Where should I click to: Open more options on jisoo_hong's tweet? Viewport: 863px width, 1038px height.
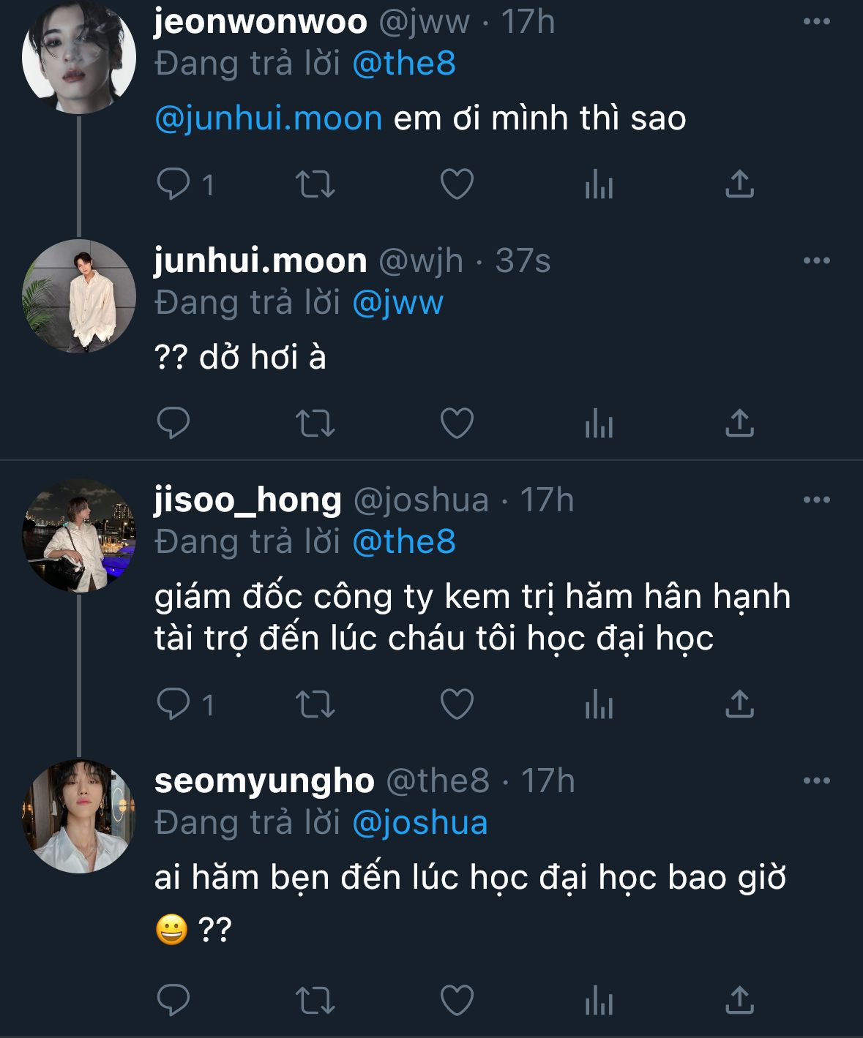pyautogui.click(x=816, y=500)
